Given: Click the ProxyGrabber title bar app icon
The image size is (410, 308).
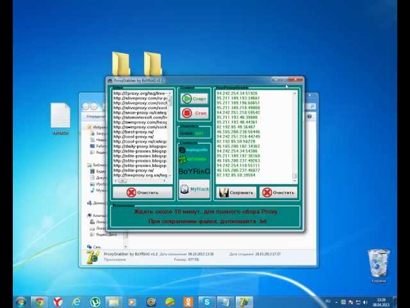Looking at the screenshot, I should tap(110, 81).
